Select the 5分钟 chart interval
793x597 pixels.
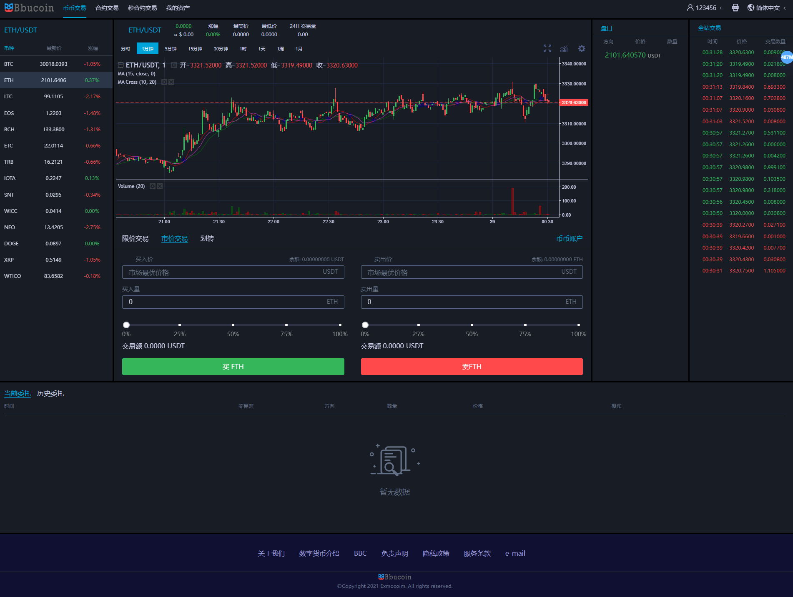(171, 49)
